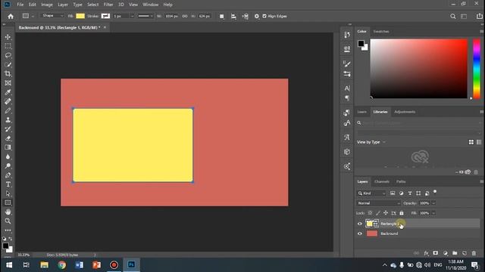Select the Path Selection tool
This screenshot has height=272, width=485.
coord(8,193)
